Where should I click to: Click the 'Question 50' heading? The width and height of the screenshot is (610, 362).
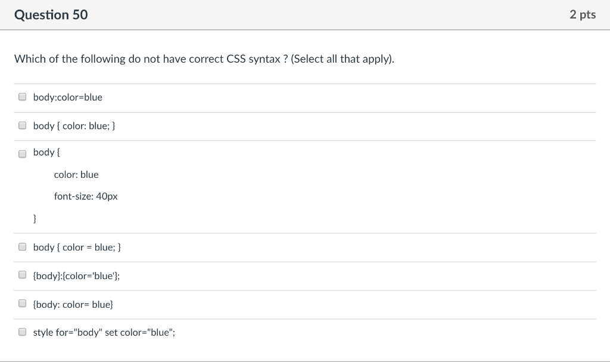click(x=51, y=14)
